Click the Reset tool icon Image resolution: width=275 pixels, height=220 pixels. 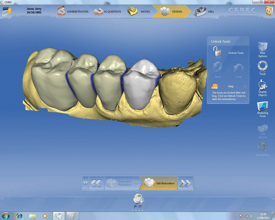click(217, 69)
